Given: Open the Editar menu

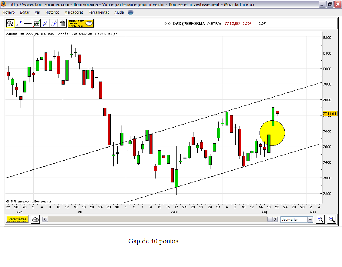Looking at the screenshot, I should (24, 13).
